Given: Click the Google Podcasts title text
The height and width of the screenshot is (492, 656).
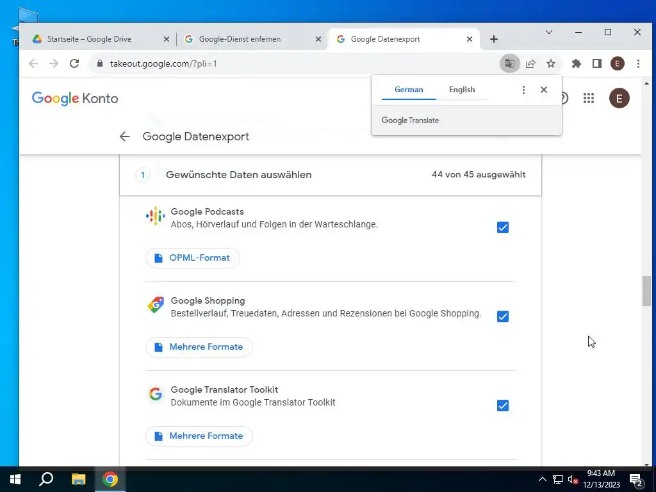Looking at the screenshot, I should [x=207, y=211].
